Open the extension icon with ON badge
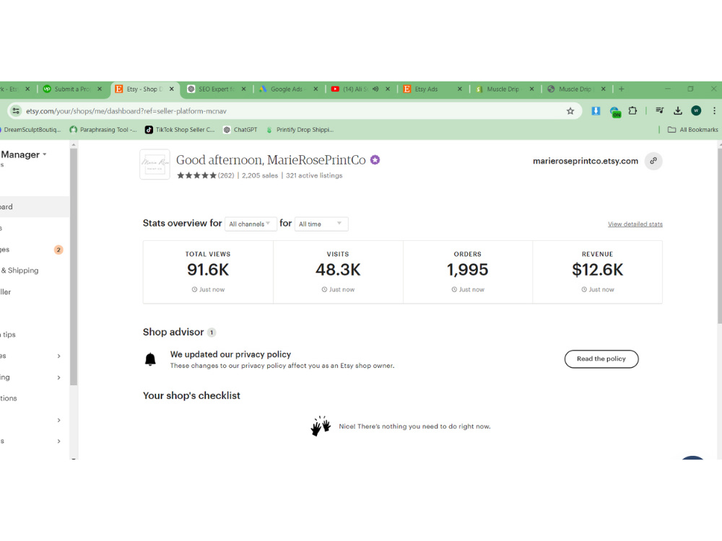Viewport: 722px width, 541px height. [x=615, y=112]
